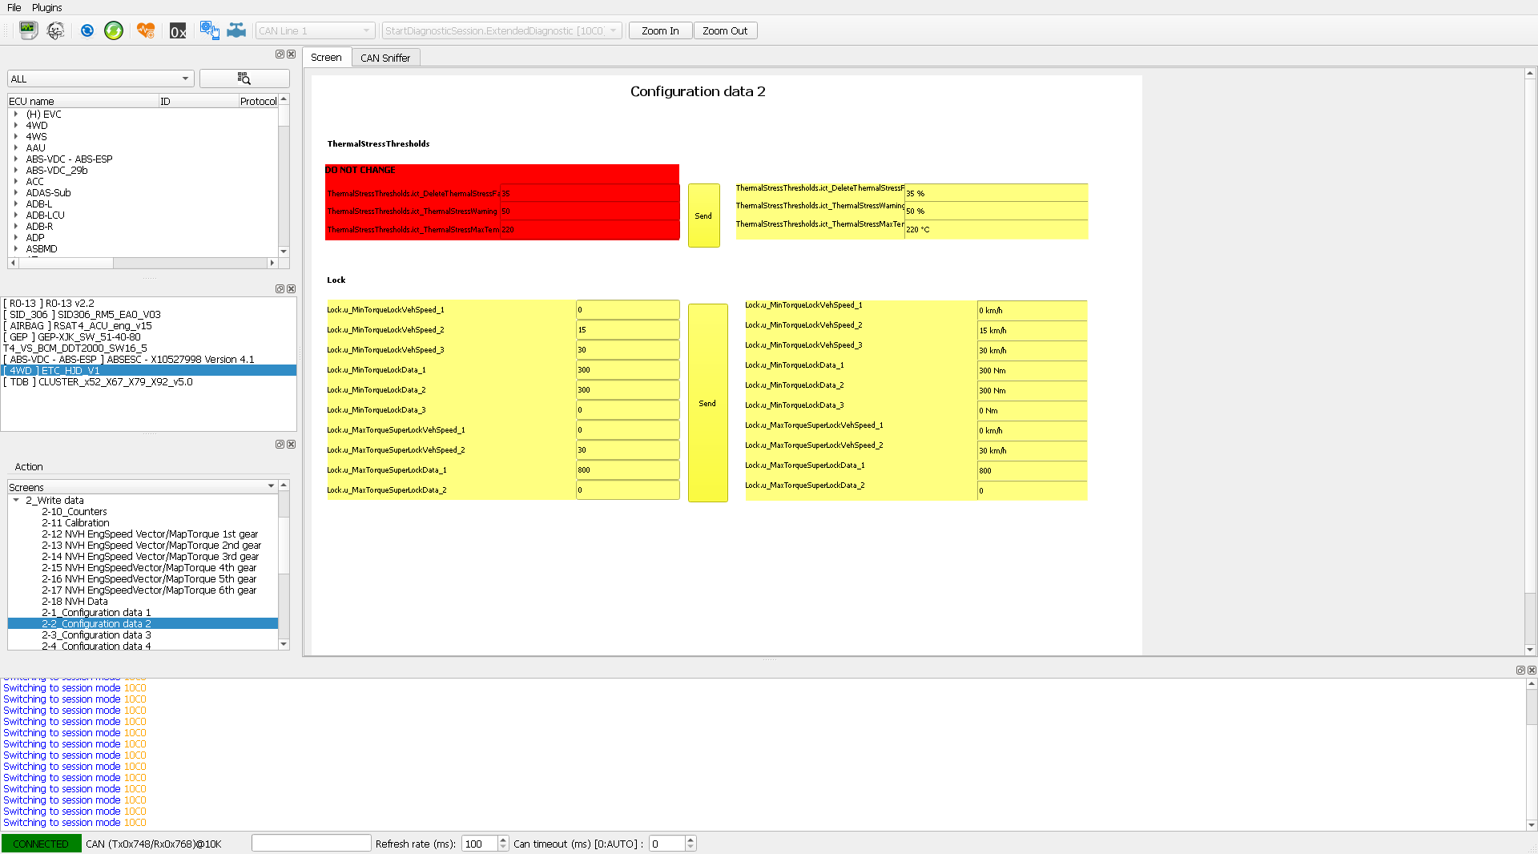
Task: Expand the ASBMD tree node
Action: (16, 248)
